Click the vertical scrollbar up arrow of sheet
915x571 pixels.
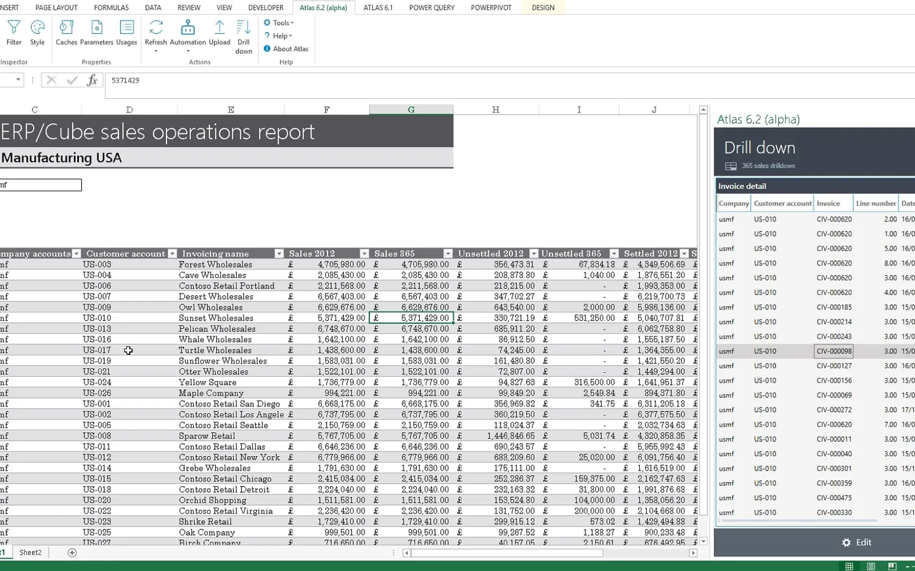(703, 110)
